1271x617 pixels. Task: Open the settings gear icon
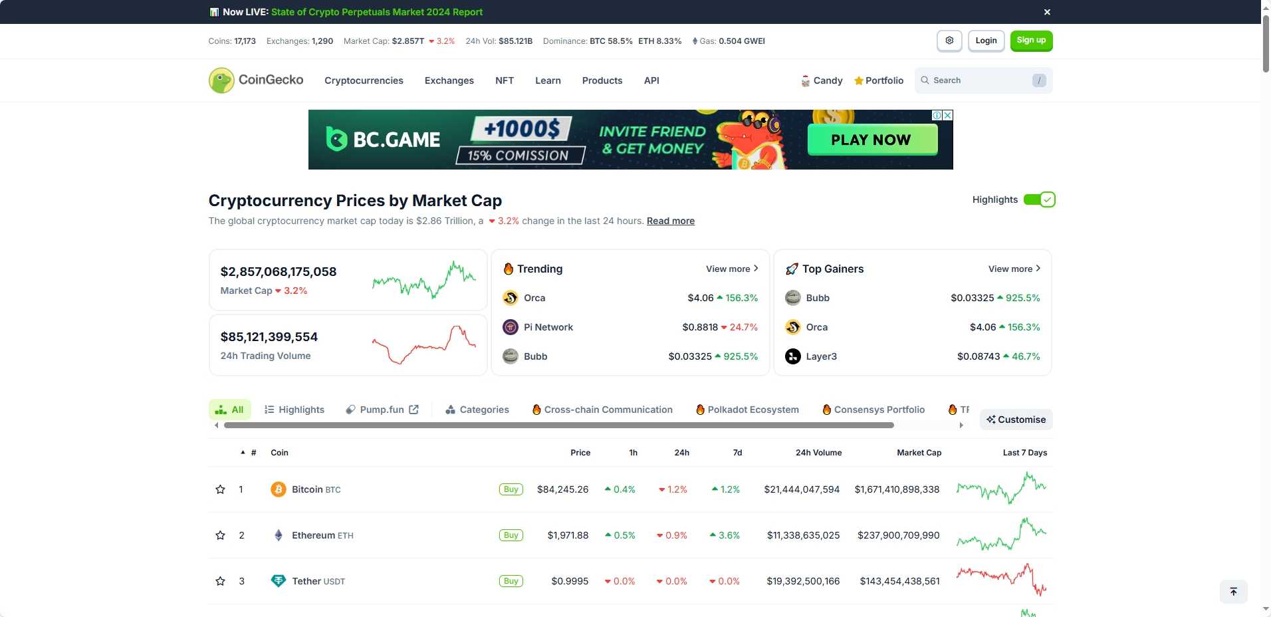tap(949, 41)
